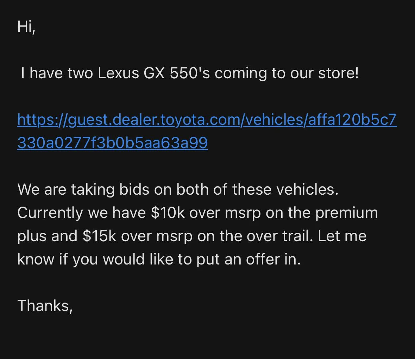Open the guest.dealer.toyota.com vehicles link

point(207,120)
